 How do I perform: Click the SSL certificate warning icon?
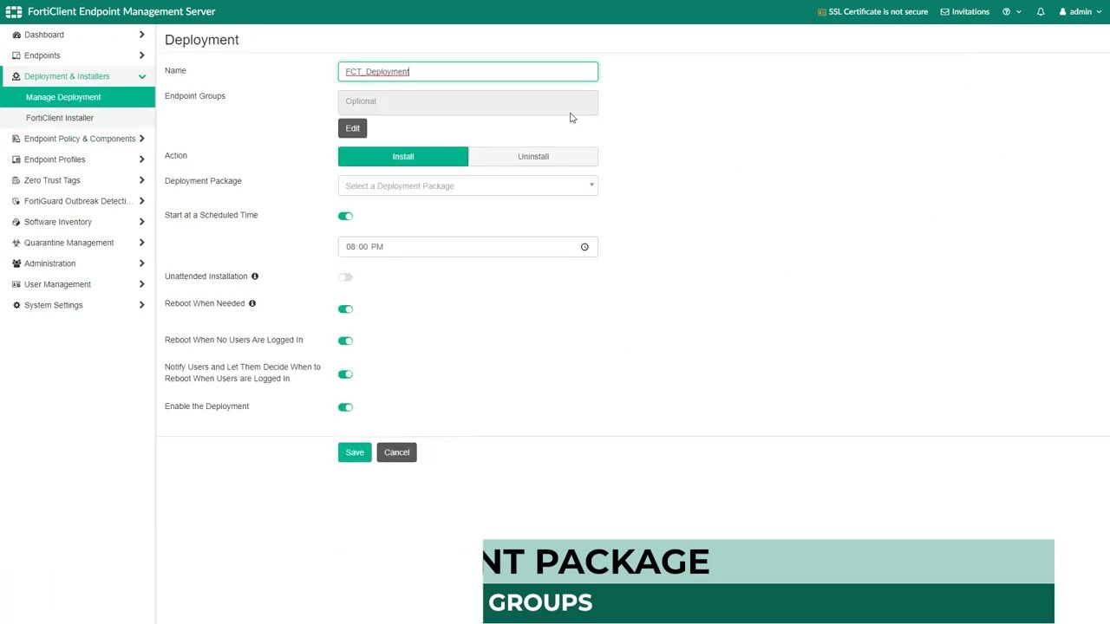tap(822, 12)
